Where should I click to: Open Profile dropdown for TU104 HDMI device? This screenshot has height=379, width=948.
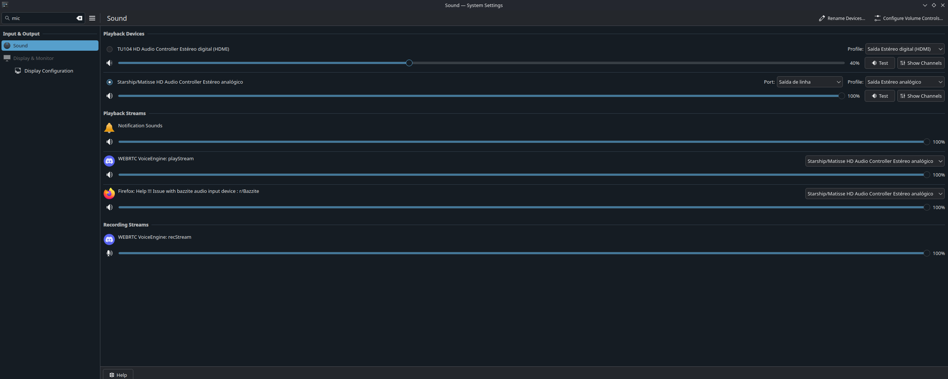[905, 49]
